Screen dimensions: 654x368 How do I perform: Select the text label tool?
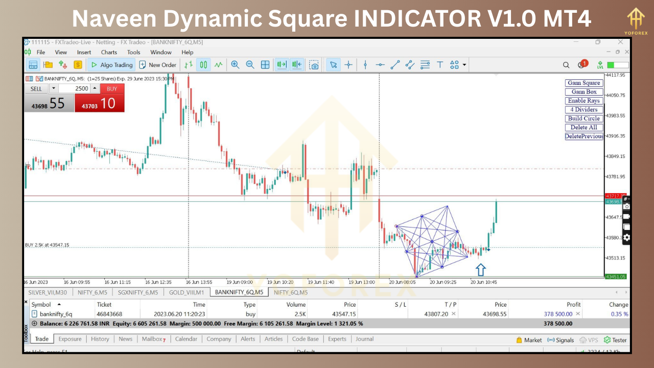(x=439, y=65)
